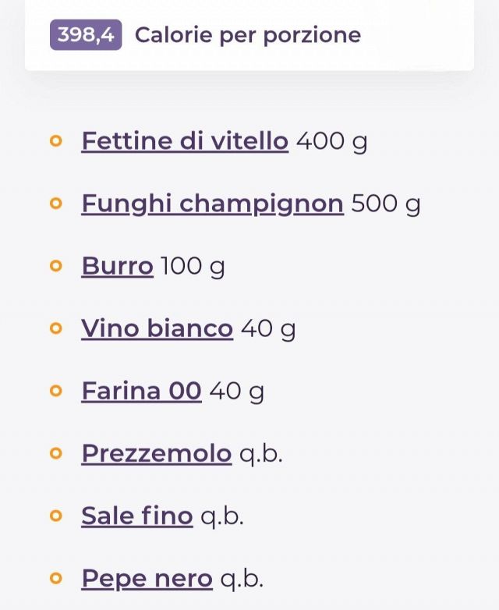Open the Farina 00 ingredient link
Screen dimensions: 499x610
142,392
